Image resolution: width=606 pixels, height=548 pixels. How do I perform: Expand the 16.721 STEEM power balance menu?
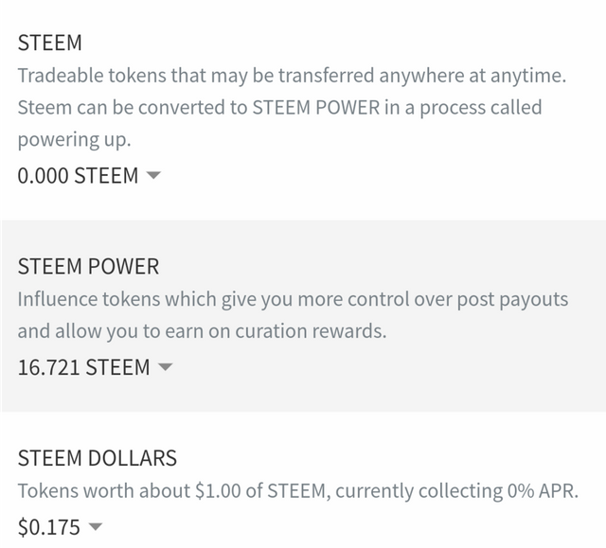click(95, 367)
